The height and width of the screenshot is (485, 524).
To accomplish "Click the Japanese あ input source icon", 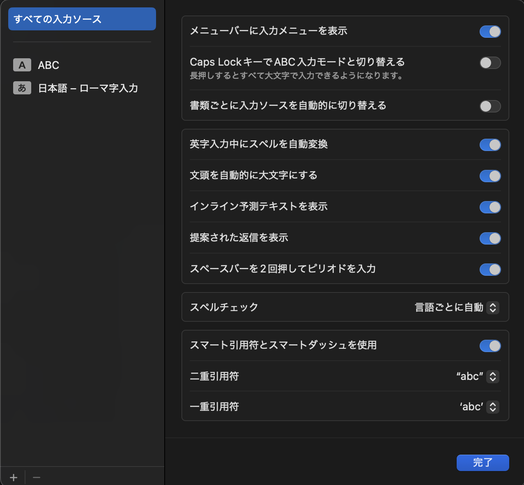I will [22, 88].
